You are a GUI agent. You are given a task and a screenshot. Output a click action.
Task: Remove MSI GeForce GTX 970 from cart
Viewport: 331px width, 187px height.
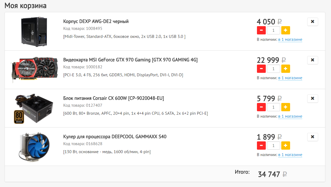(313, 60)
